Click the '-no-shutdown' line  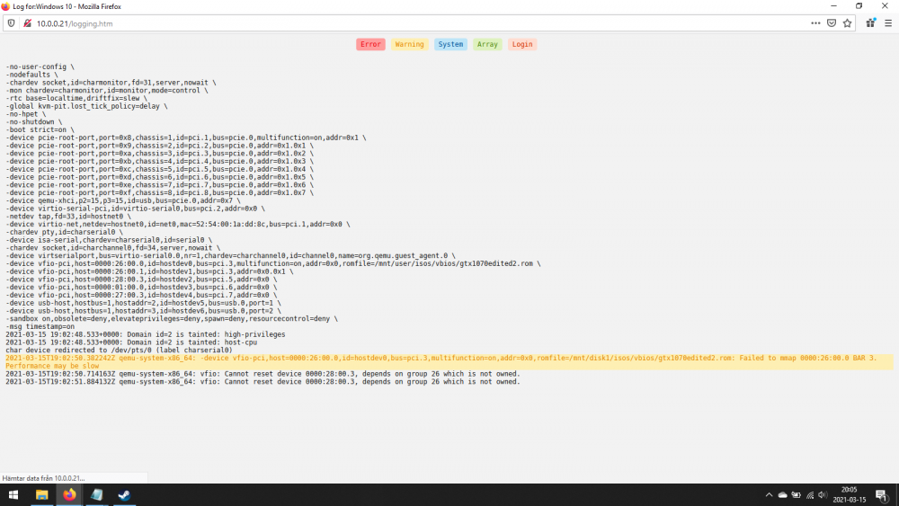[34, 122]
